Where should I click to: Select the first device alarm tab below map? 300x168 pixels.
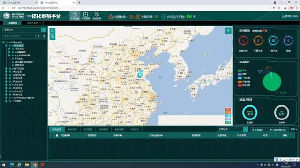(x=57, y=129)
